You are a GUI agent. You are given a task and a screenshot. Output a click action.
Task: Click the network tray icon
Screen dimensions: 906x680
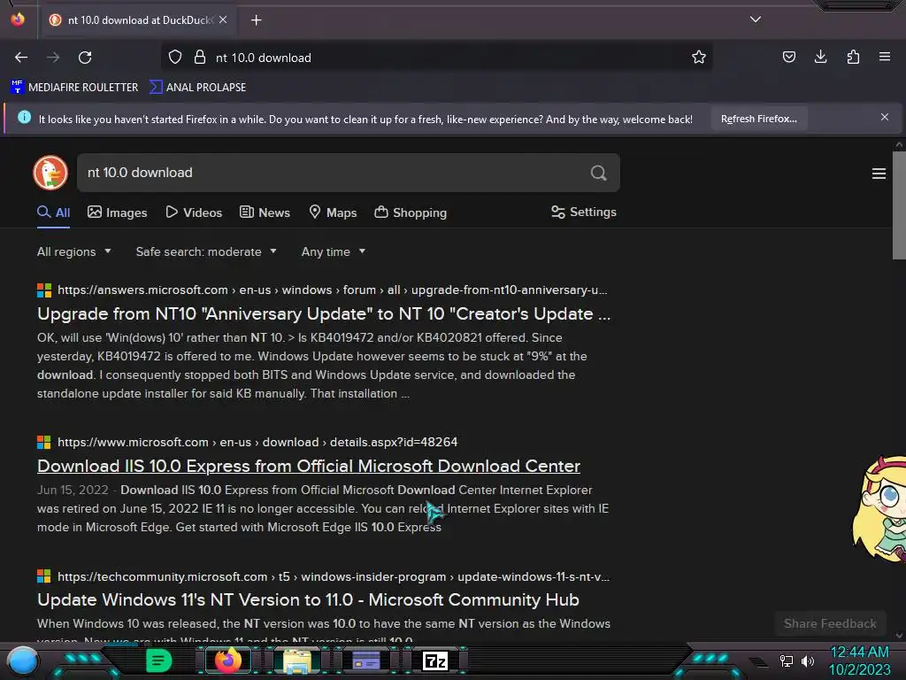point(786,661)
